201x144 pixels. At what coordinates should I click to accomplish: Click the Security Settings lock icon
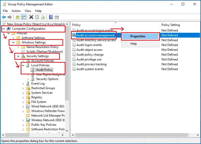point(23,56)
